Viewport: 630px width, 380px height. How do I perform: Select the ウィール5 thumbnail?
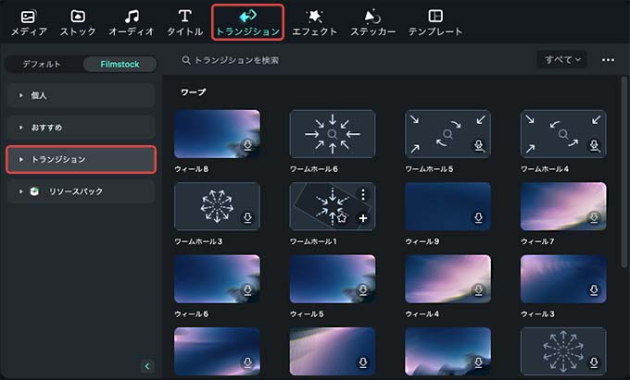(x=333, y=279)
